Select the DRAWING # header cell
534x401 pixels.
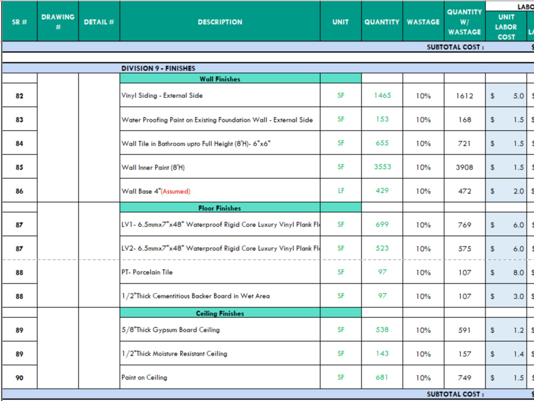point(58,22)
